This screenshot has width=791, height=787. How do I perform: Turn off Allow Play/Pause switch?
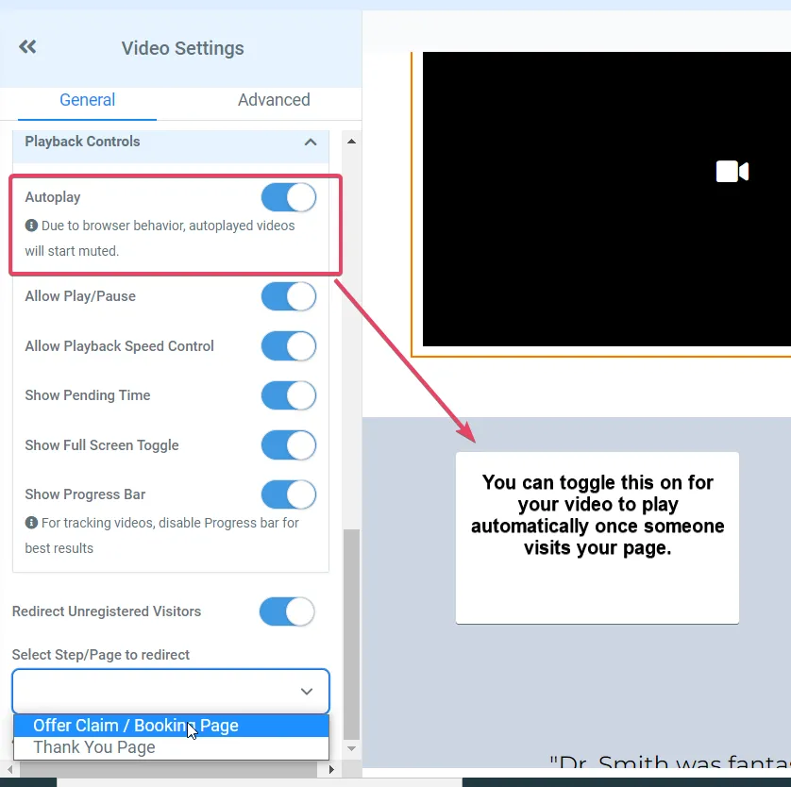coord(289,296)
